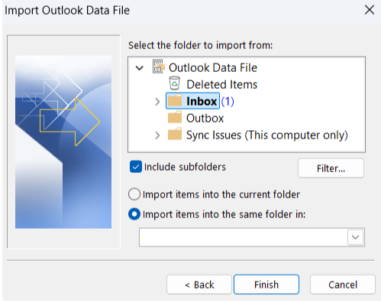Select the Deleted Items folder label
This screenshot has width=381, height=303.
[221, 84]
